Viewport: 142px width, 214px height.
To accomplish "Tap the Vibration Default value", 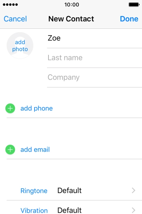I will (69, 210).
